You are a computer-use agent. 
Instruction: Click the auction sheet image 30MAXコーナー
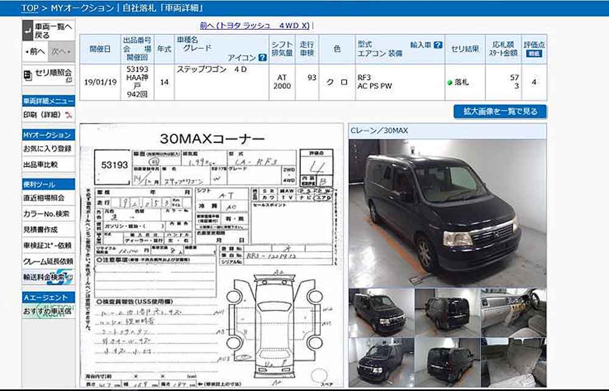click(x=212, y=255)
